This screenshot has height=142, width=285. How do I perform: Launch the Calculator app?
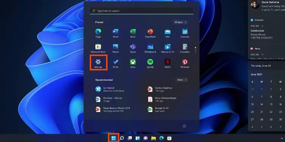tap(185, 48)
